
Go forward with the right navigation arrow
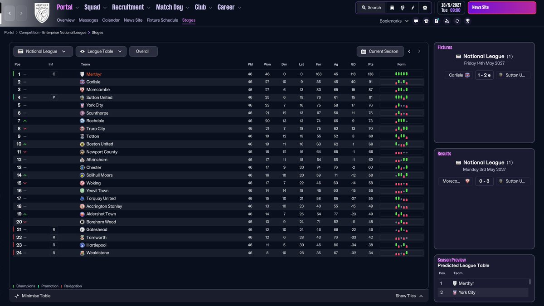pyautogui.click(x=21, y=14)
